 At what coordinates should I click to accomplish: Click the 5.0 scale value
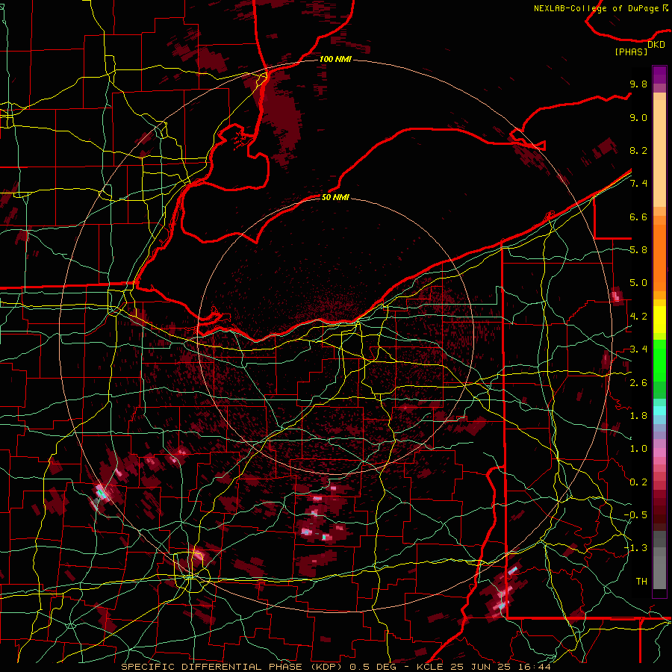[x=638, y=283]
